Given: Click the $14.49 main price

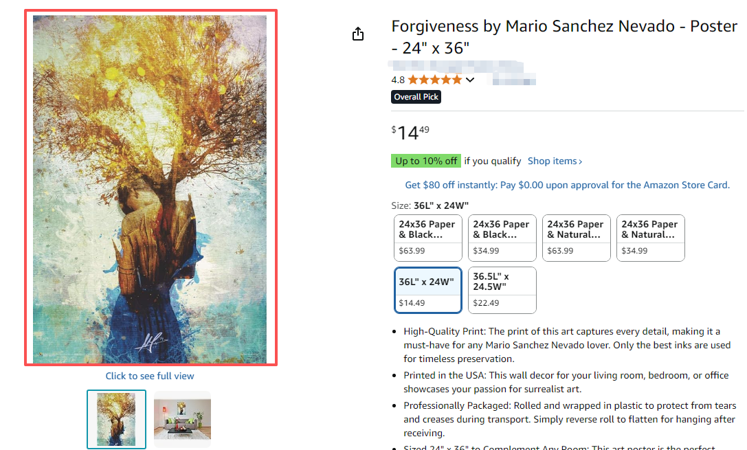Looking at the screenshot, I should click(410, 132).
